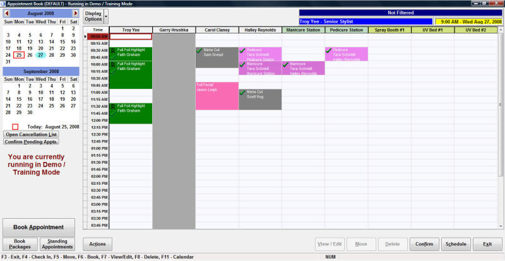
Task: Click the Troy Yee - Senior Stylist label
Action: [365, 21]
